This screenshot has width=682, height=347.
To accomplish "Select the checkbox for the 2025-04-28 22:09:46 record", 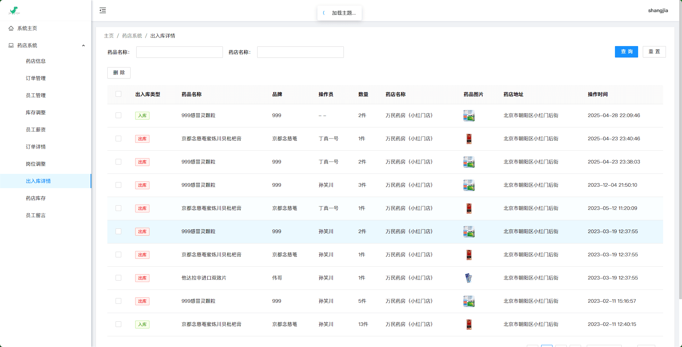I will coord(118,115).
